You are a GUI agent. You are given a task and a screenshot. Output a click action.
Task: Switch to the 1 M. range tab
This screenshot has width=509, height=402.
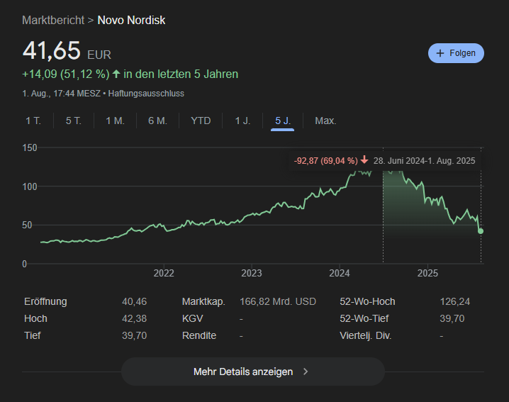116,121
